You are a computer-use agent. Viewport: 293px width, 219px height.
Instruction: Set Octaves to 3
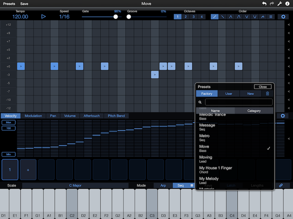tap(194, 17)
